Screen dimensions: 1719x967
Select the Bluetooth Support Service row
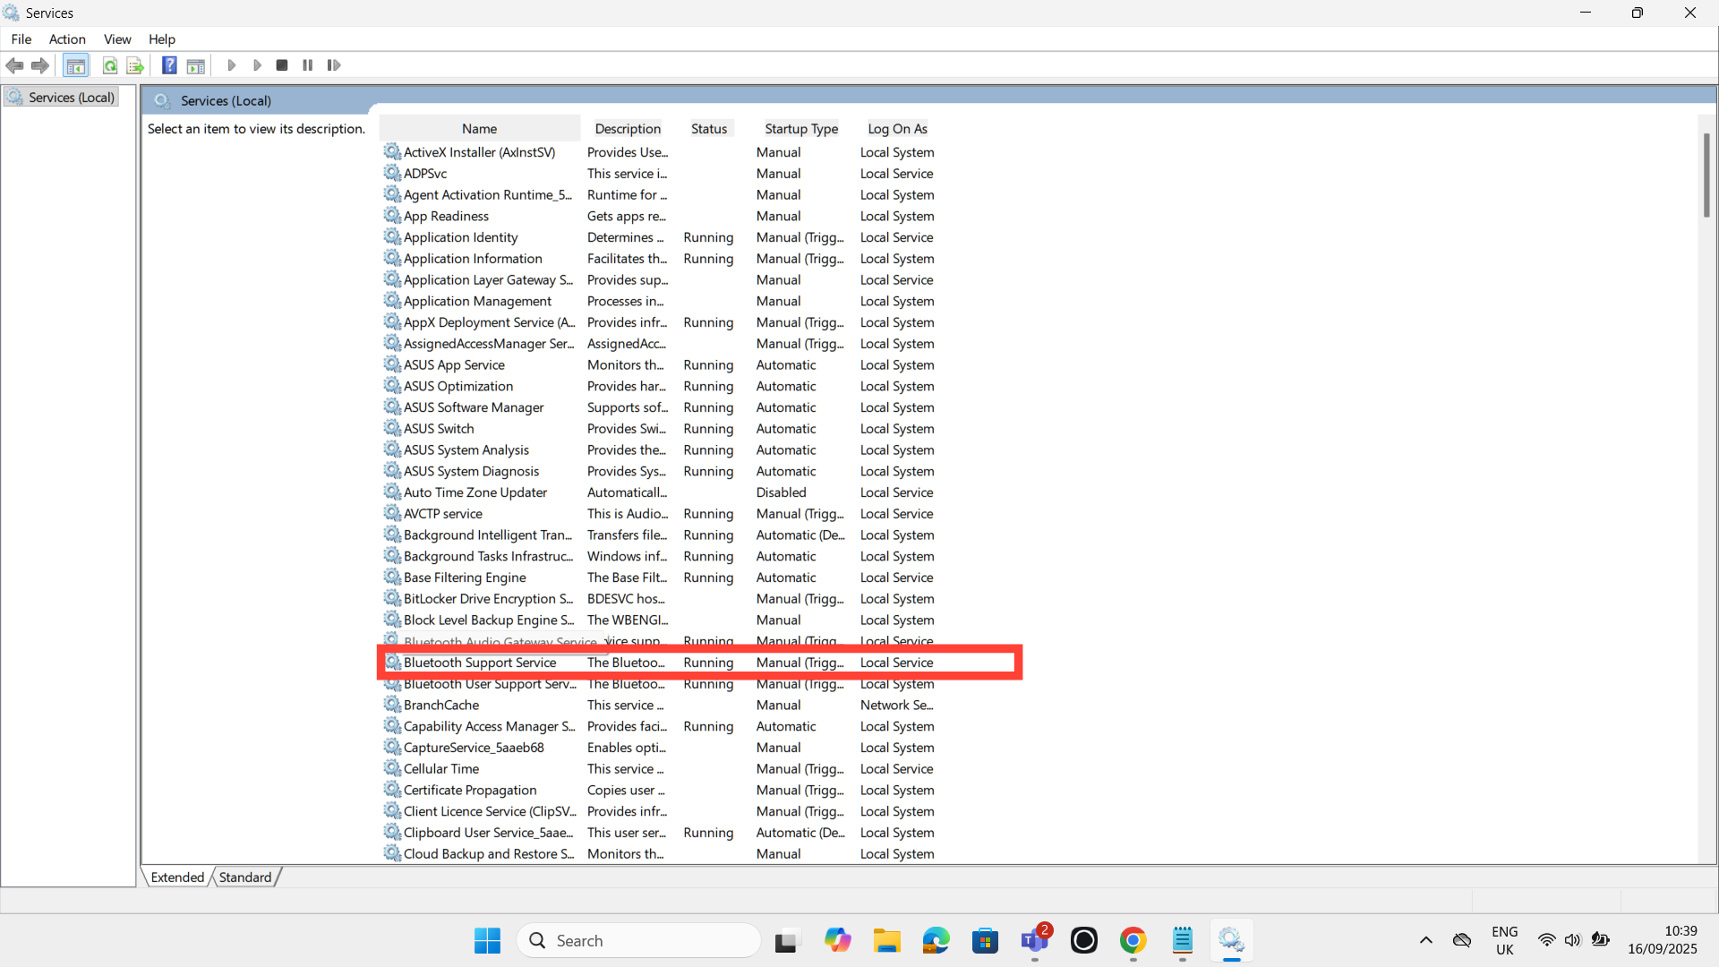click(480, 663)
